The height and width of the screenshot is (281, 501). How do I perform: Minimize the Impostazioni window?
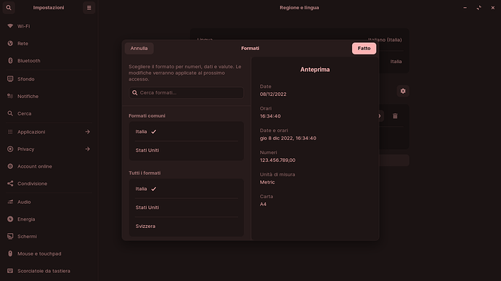coord(465,8)
